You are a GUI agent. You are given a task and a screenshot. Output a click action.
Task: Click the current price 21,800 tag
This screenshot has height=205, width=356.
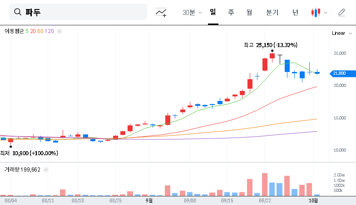[x=339, y=73]
